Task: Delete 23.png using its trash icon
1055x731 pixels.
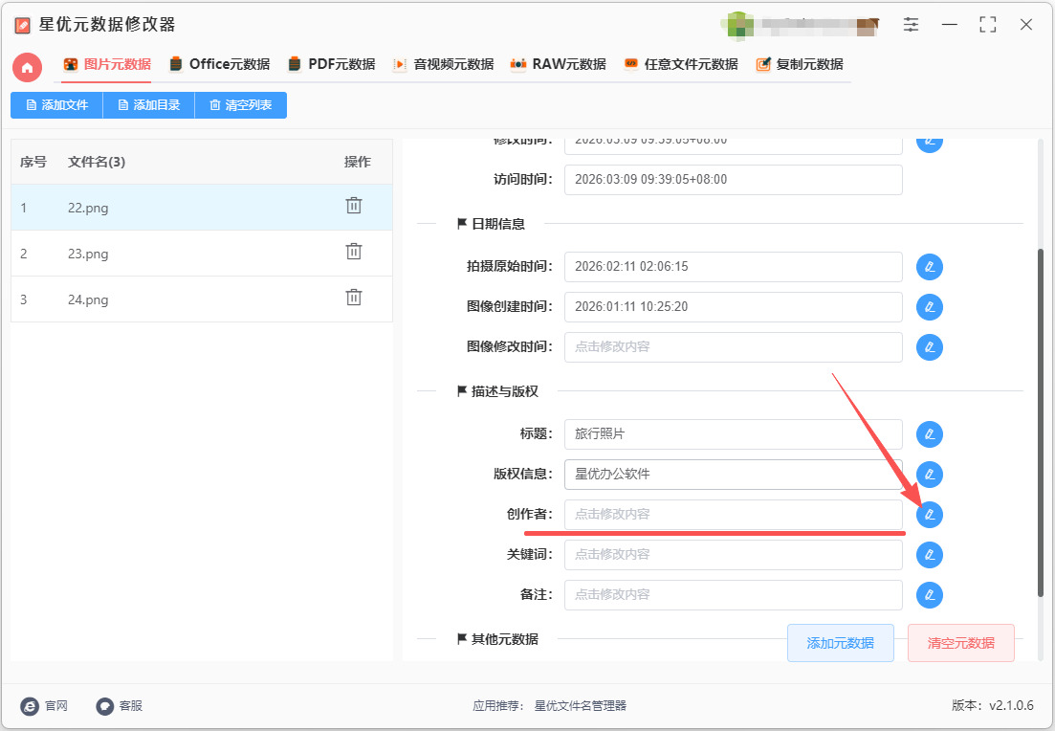Action: [x=354, y=252]
